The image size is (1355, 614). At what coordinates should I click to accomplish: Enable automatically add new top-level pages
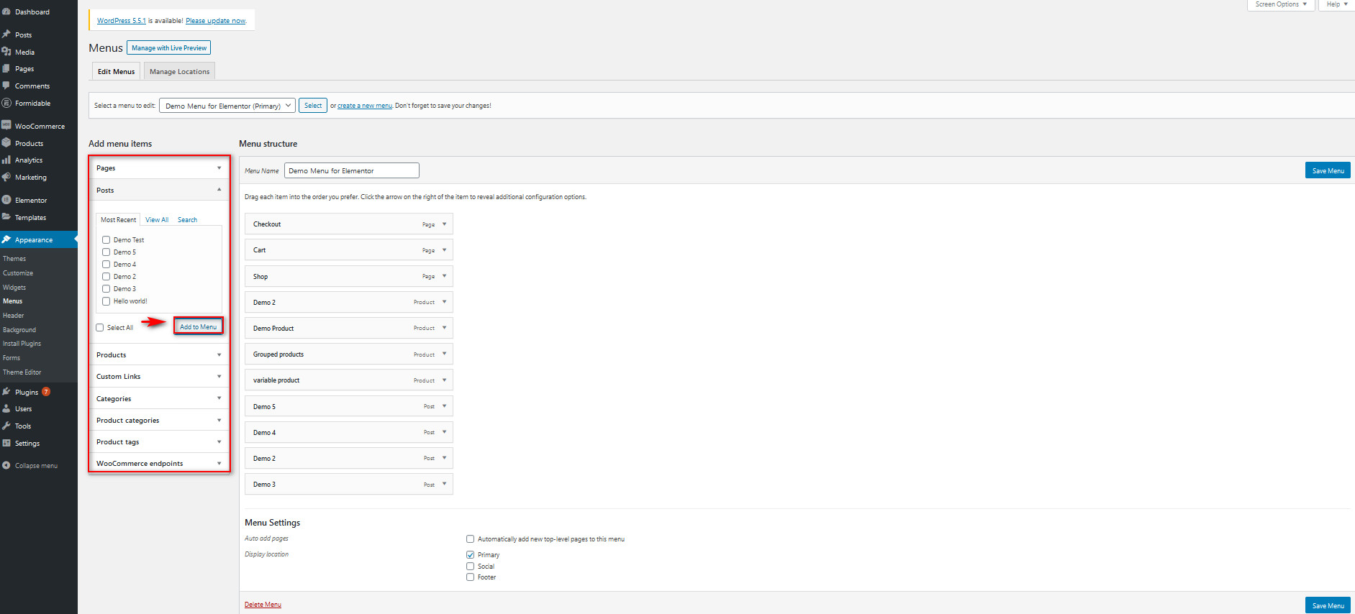(x=470, y=539)
